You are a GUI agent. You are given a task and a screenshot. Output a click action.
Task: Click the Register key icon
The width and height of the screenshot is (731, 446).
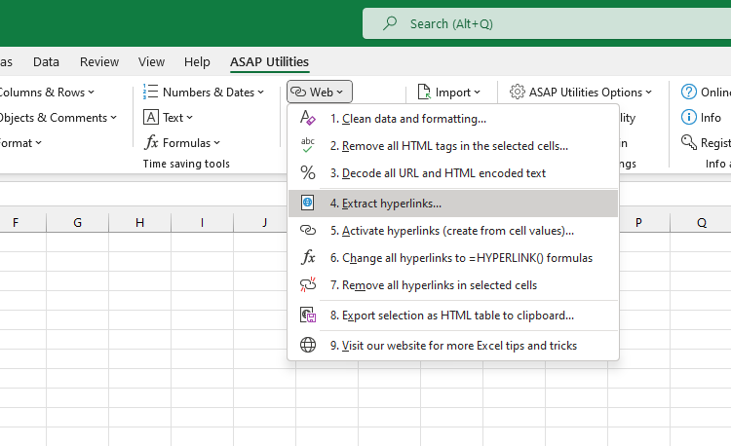[x=688, y=142]
